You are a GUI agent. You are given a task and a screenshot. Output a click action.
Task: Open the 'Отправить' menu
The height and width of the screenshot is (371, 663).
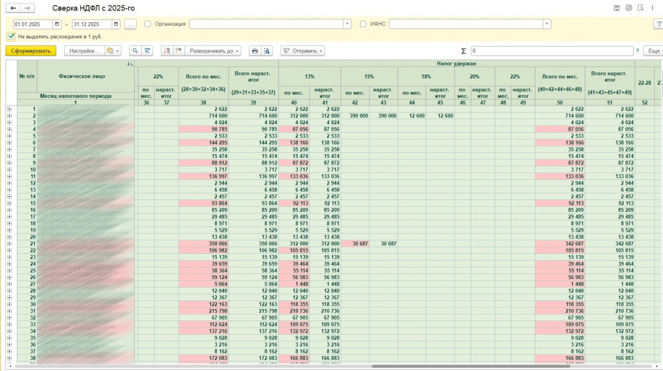point(302,51)
